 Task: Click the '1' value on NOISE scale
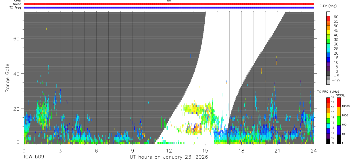point(343,143)
